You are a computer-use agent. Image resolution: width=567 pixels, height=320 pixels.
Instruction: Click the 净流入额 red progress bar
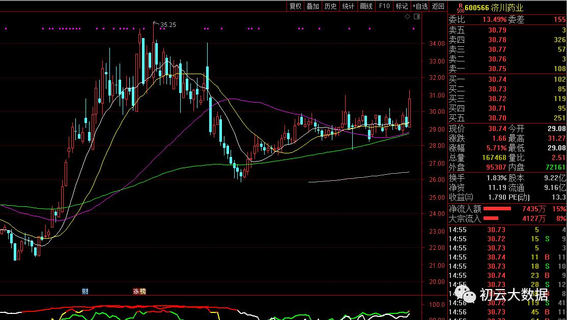tap(497, 209)
